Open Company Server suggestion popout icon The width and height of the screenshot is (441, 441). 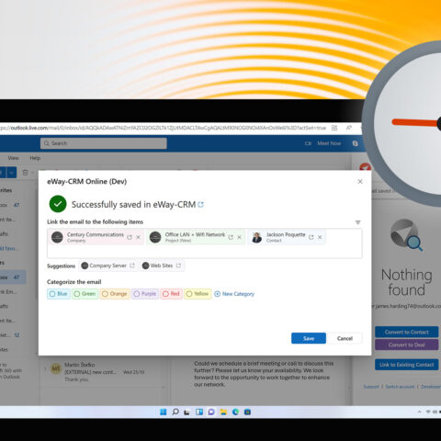(x=132, y=266)
